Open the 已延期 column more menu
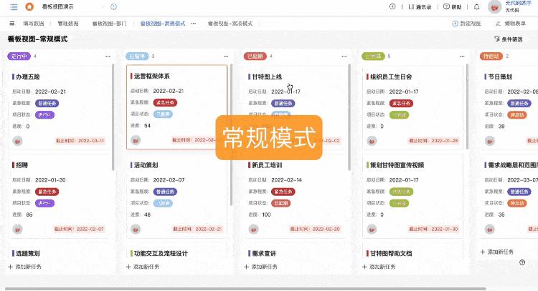Screen dimensions: 538x291 (x=344, y=56)
